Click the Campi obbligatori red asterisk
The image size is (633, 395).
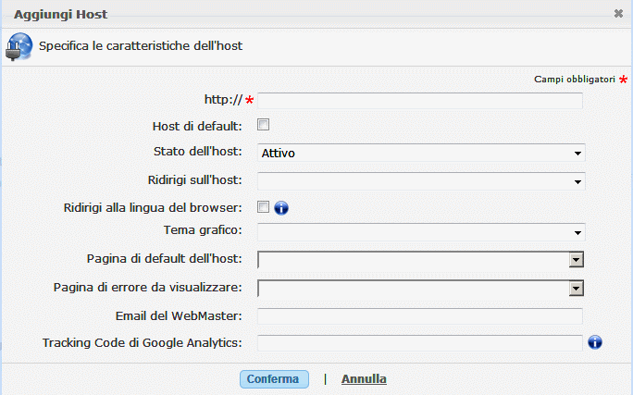tap(624, 80)
